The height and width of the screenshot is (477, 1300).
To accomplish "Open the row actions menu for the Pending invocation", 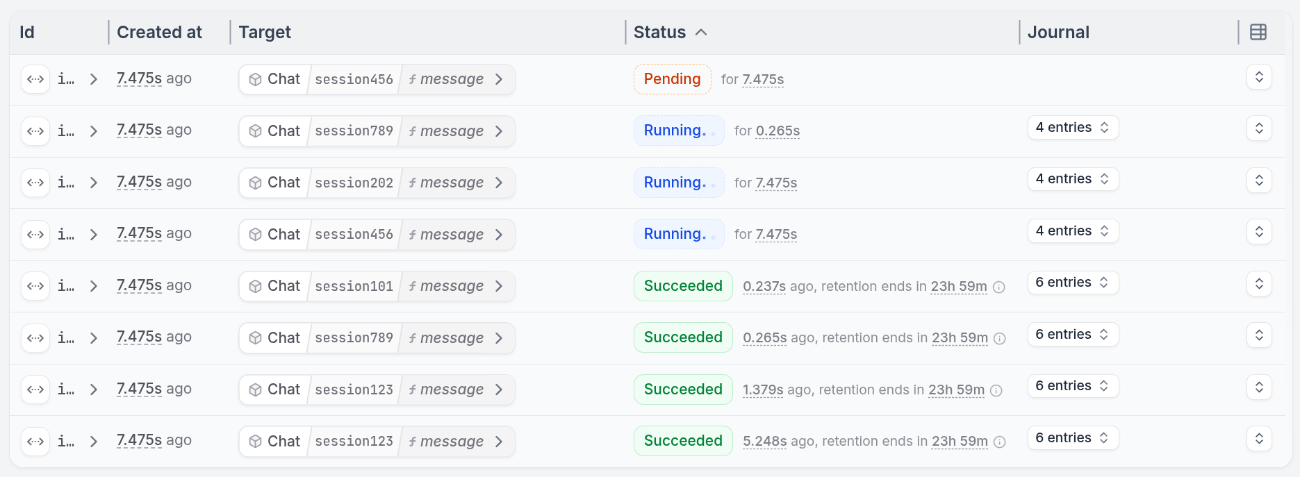I will click(1258, 77).
